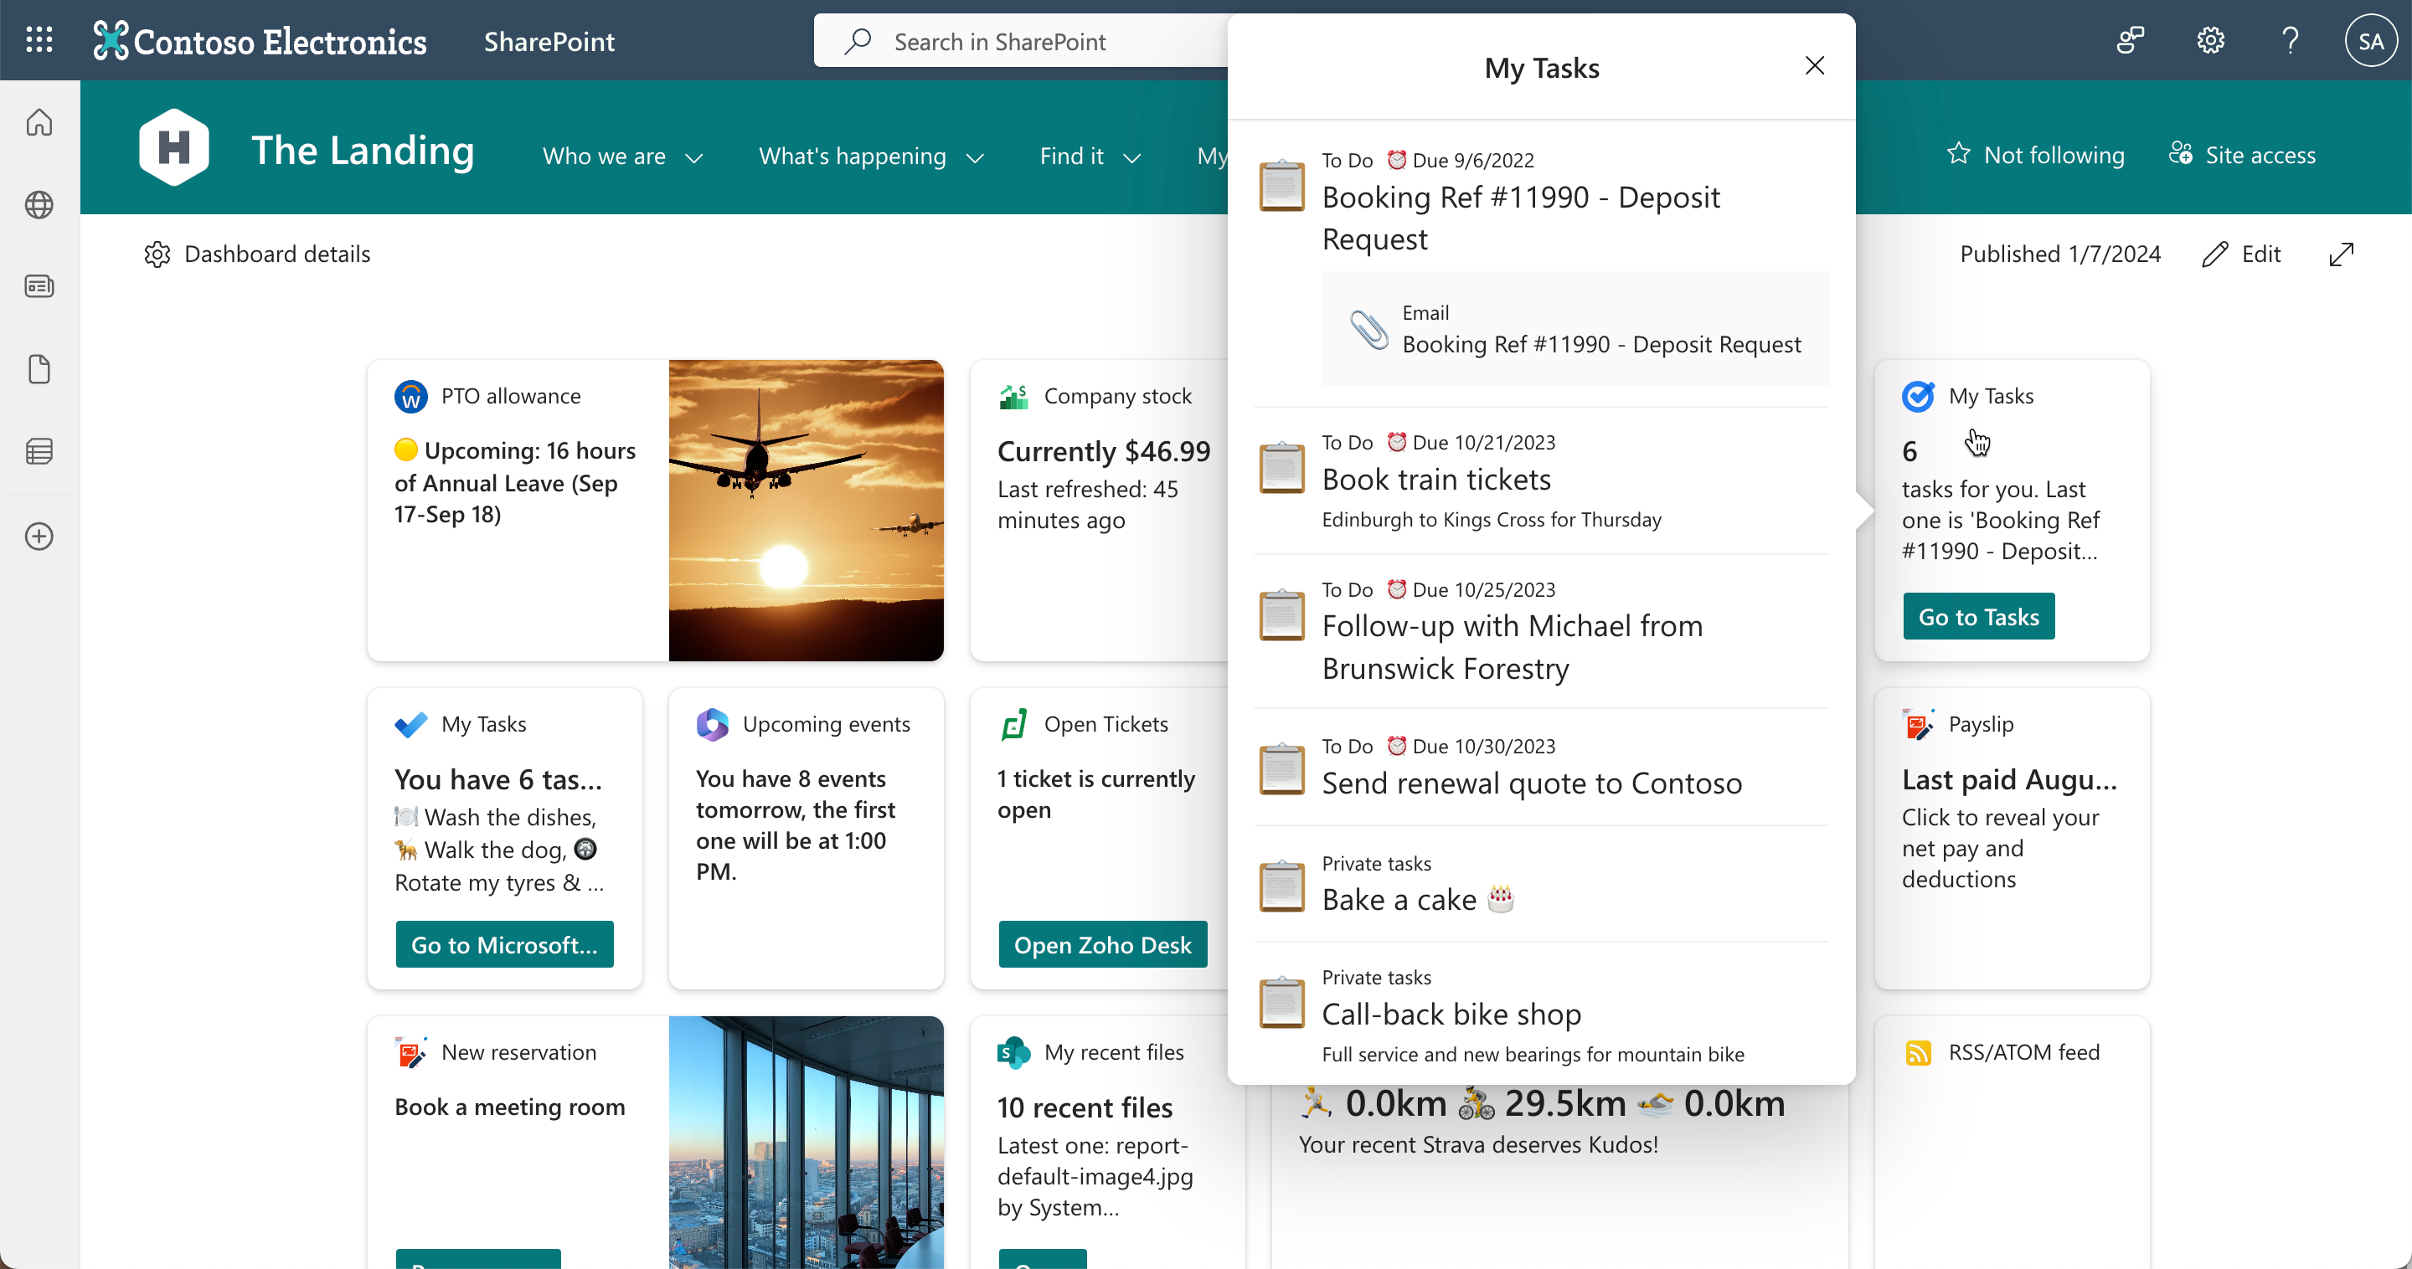The image size is (2412, 1269).
Task: Open My files icon in left rail
Action: pyautogui.click(x=39, y=368)
